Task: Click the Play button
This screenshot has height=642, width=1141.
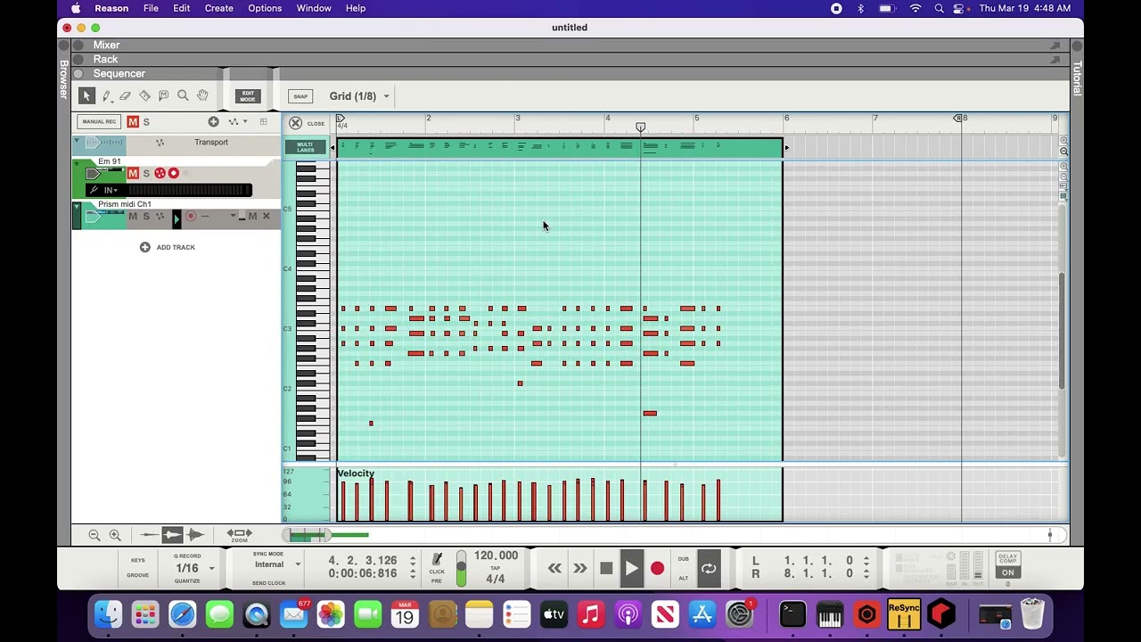Action: coord(631,568)
